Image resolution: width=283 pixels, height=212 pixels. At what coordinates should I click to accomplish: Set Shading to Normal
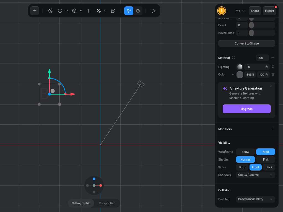(x=245, y=159)
